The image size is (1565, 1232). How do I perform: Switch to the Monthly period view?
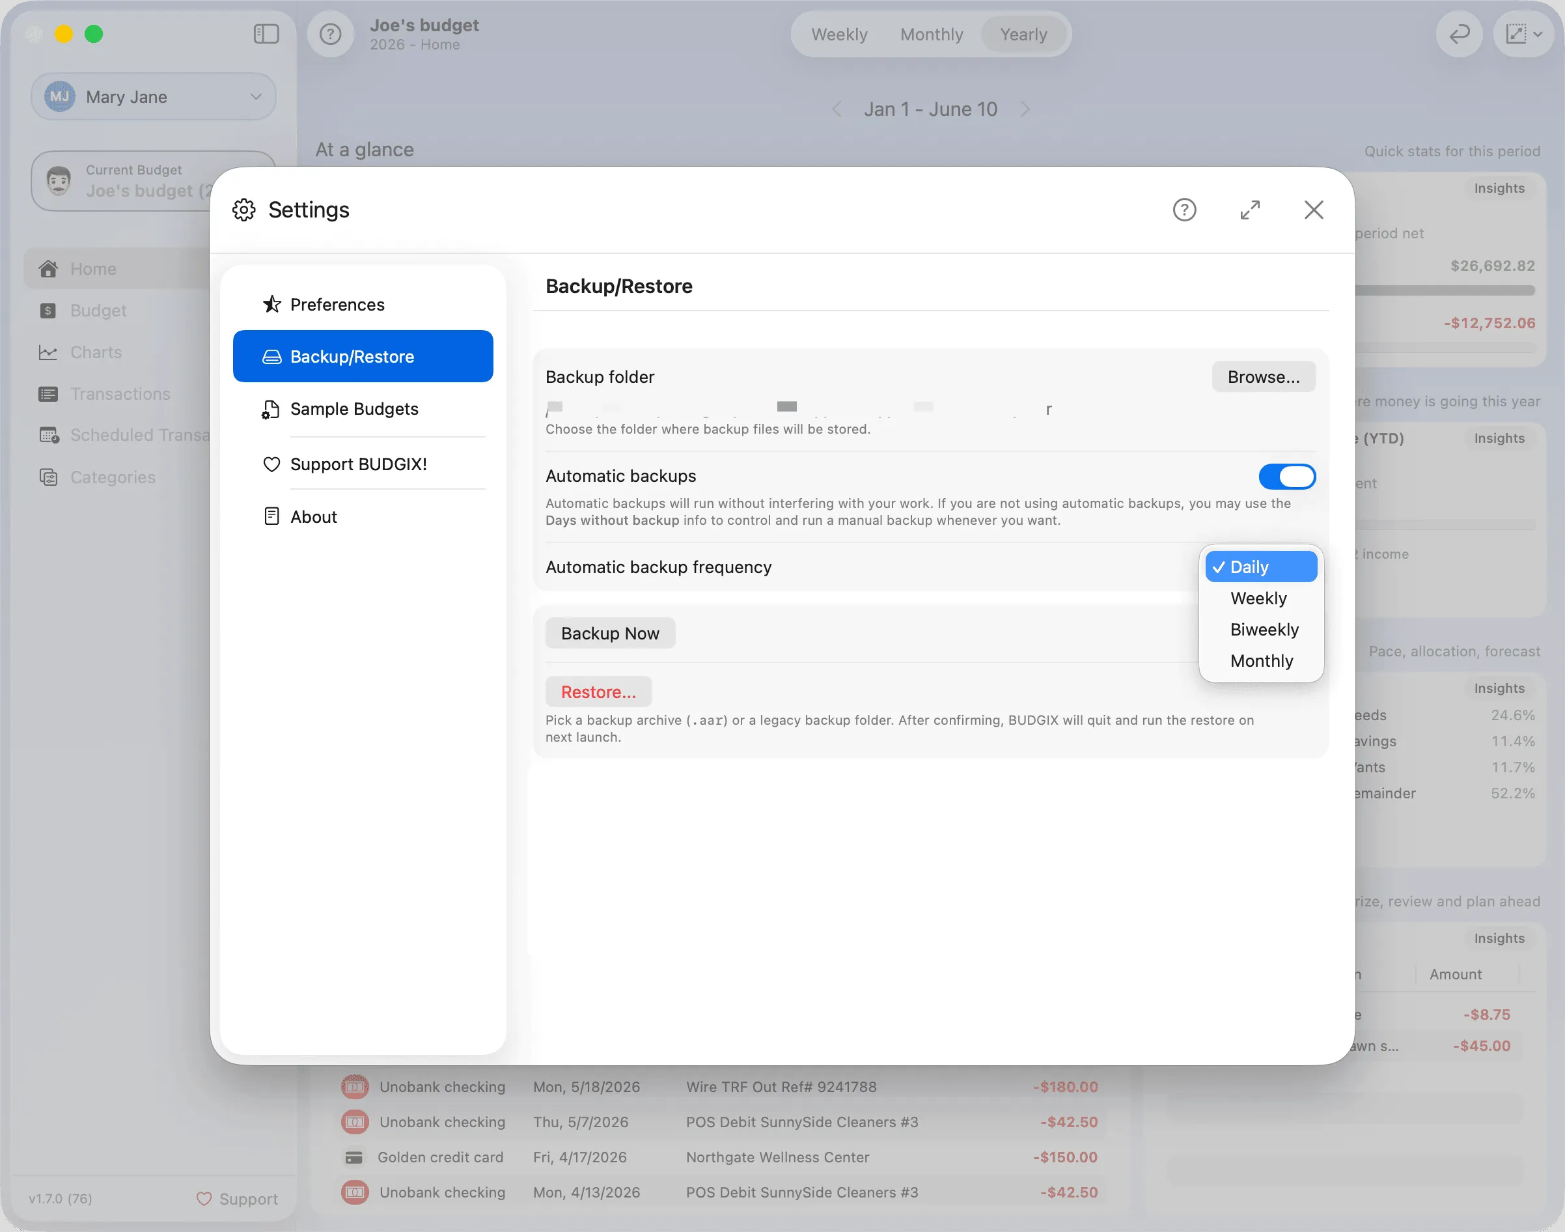tap(932, 34)
